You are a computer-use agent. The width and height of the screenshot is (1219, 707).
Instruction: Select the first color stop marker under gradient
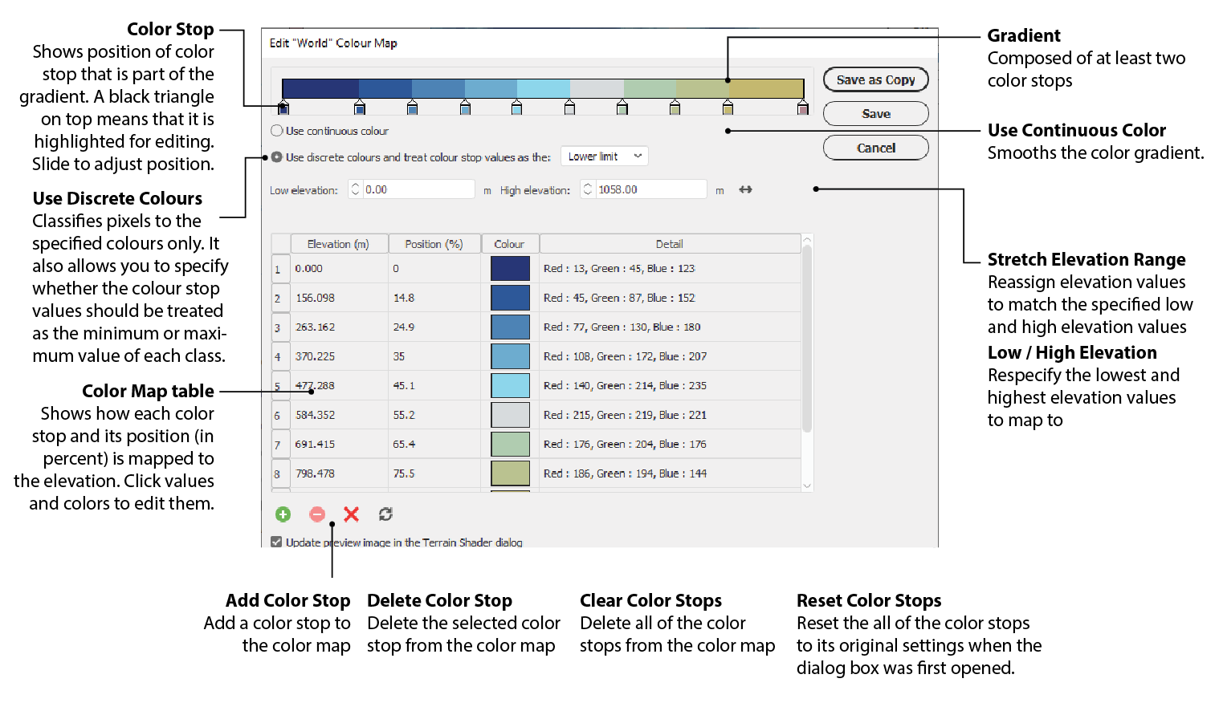click(283, 108)
